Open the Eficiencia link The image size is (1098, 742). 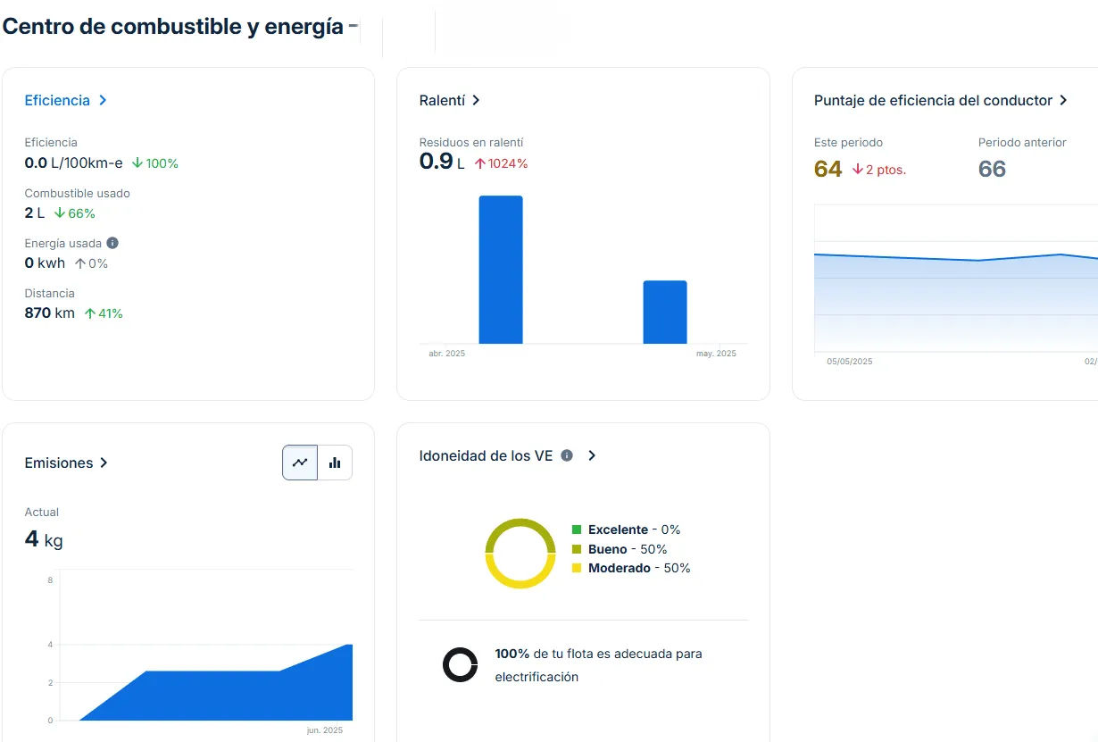(x=57, y=101)
